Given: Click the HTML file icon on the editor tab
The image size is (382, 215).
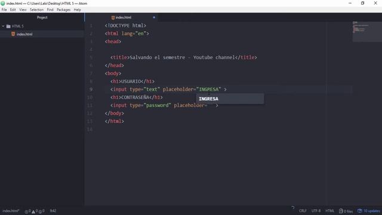Looking at the screenshot, I should pos(113,17).
